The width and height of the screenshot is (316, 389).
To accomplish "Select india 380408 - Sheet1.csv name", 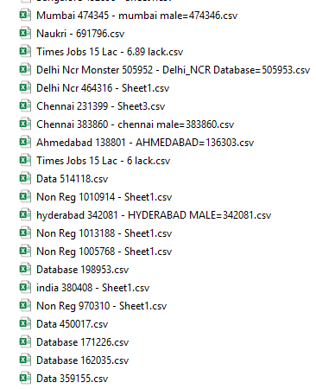I will (93, 288).
